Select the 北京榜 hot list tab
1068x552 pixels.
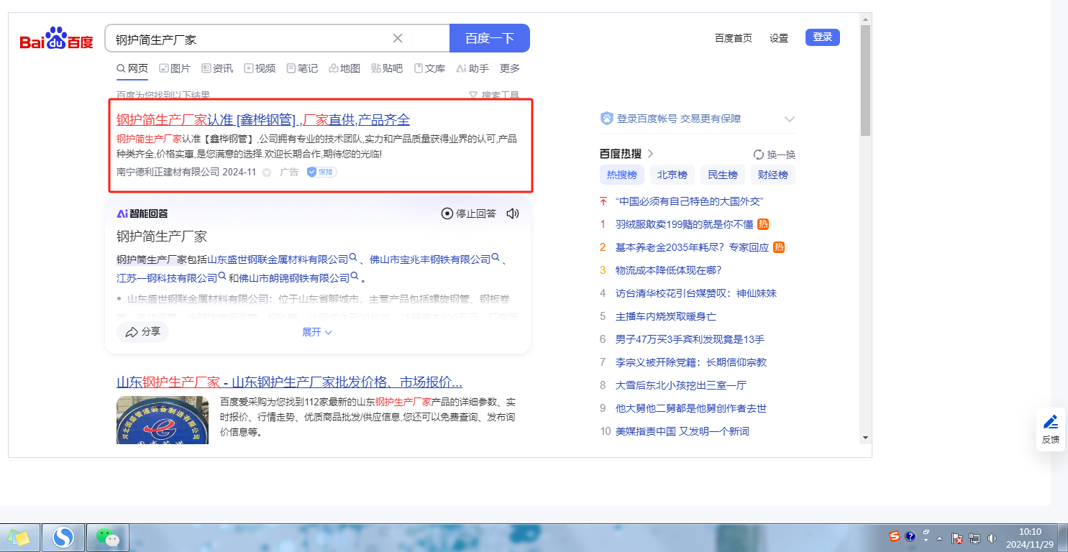(x=672, y=175)
